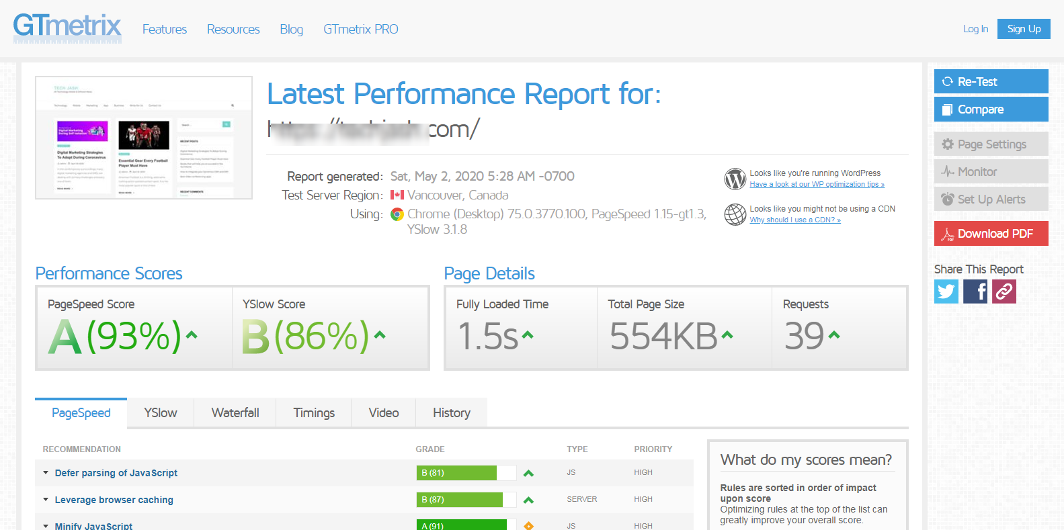Switch to the Waterfall tab
This screenshot has height=530, width=1064.
tap(235, 413)
